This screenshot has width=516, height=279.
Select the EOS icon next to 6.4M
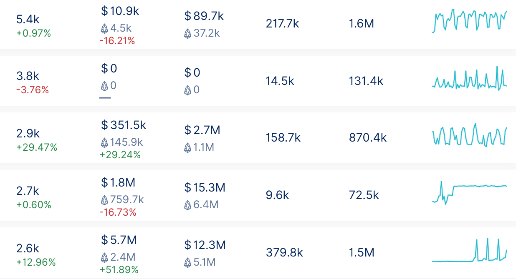188,205
